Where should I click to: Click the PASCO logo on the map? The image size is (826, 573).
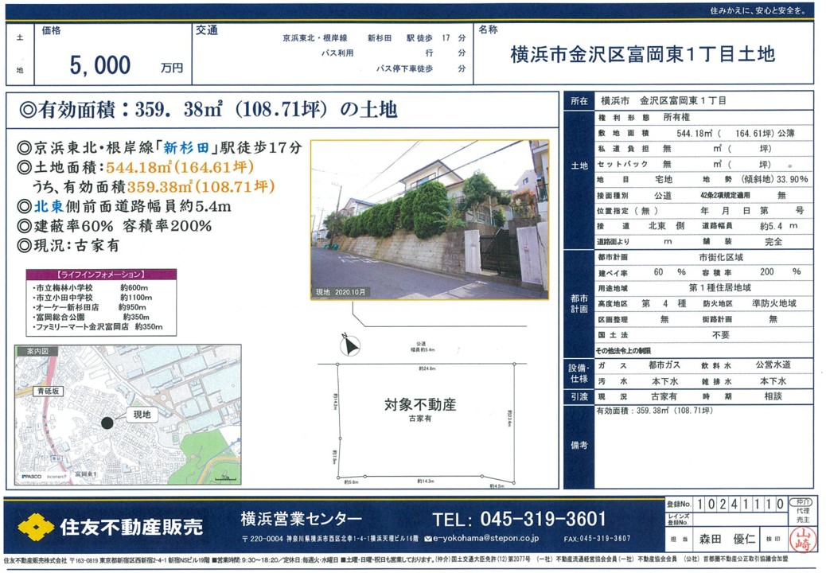tap(33, 477)
